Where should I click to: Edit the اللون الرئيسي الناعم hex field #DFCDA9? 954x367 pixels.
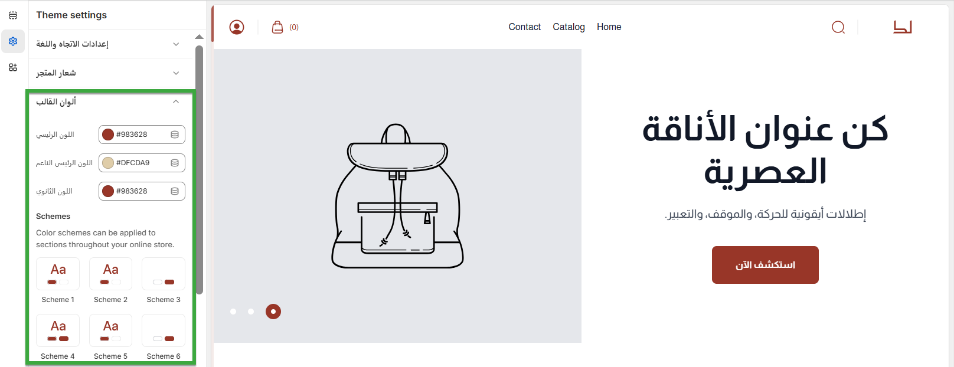point(142,163)
